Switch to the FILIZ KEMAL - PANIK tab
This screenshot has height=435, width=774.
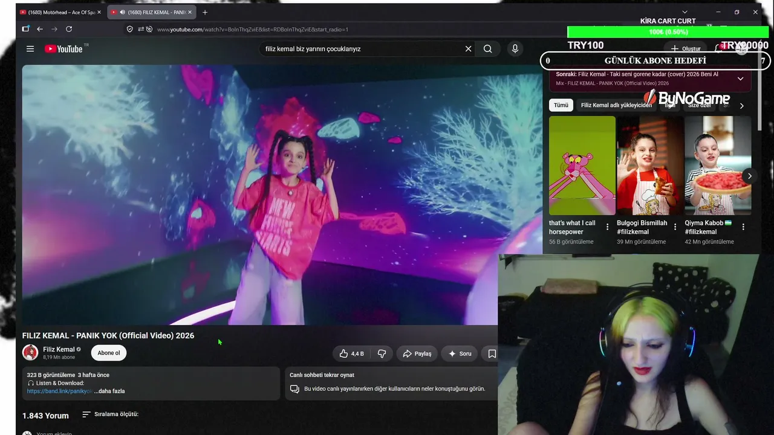152,12
